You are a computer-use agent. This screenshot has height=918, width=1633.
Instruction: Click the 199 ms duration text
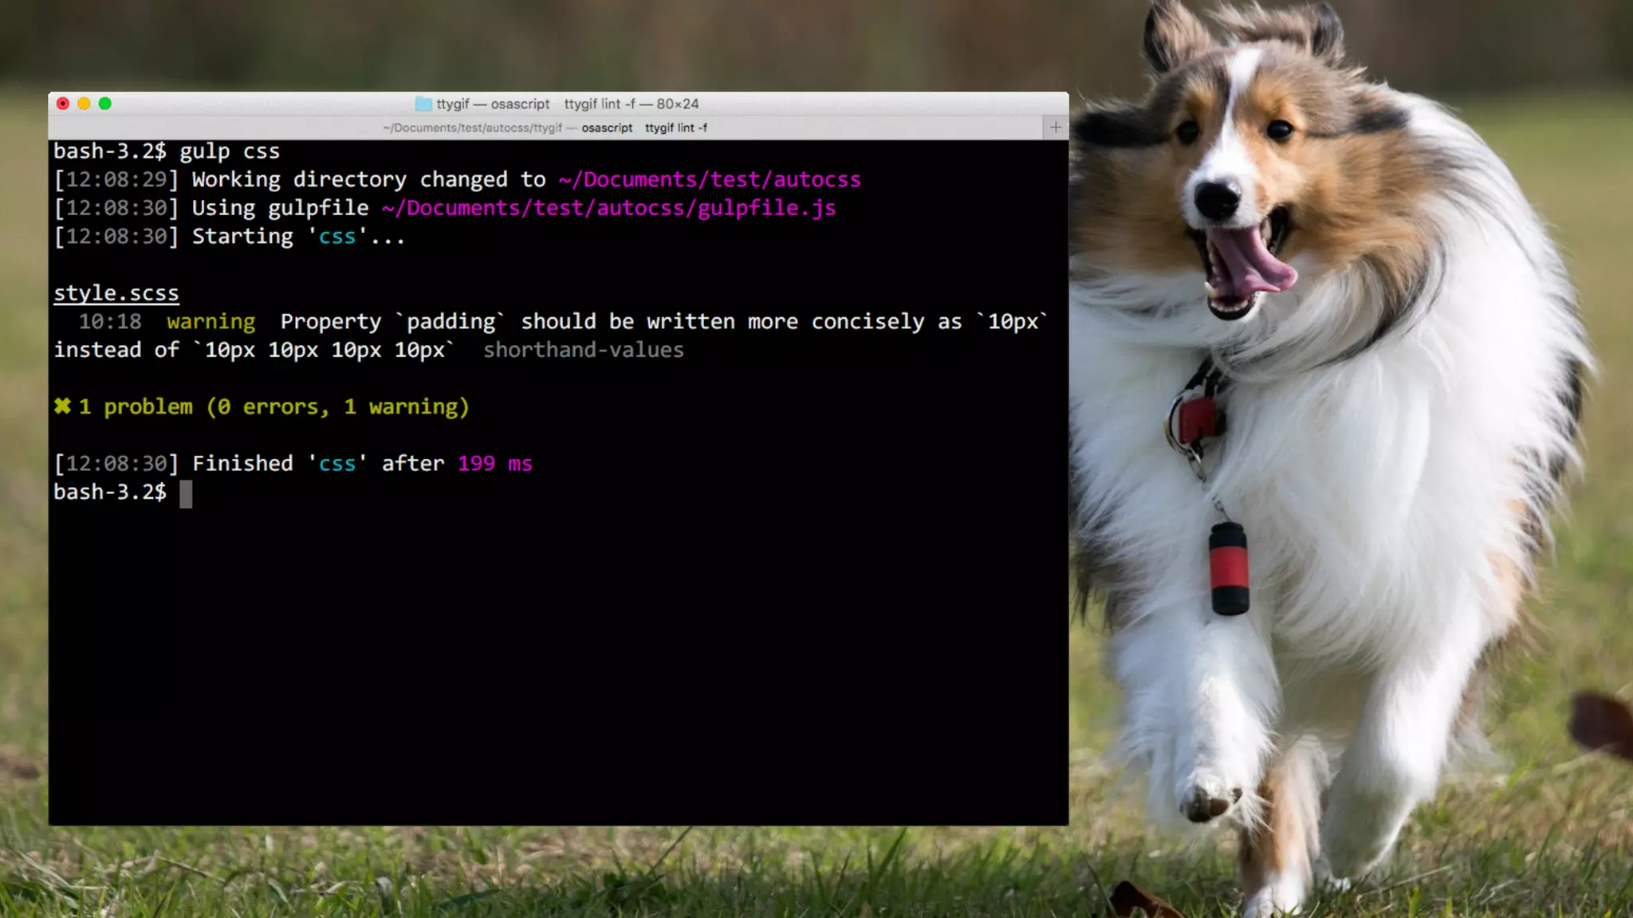tap(494, 464)
